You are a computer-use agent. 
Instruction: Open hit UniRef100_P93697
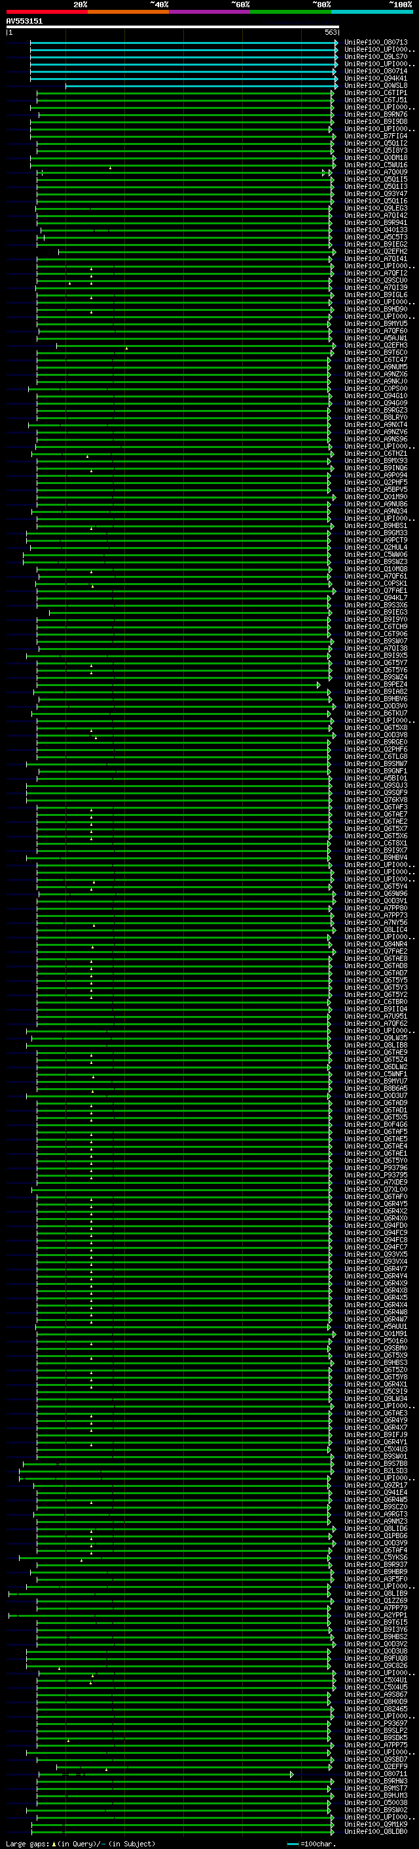(376, 1722)
